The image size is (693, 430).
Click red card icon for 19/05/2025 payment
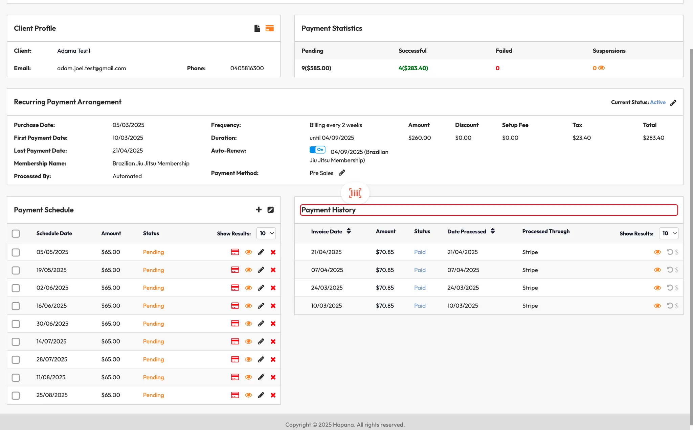(x=235, y=270)
